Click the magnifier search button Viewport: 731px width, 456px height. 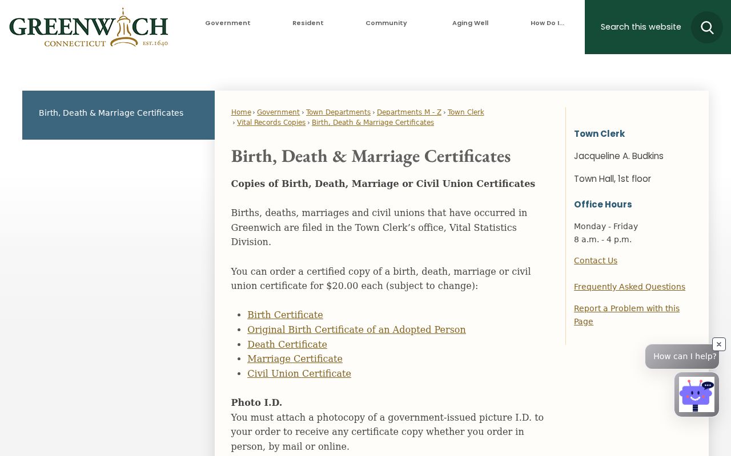tap(707, 27)
